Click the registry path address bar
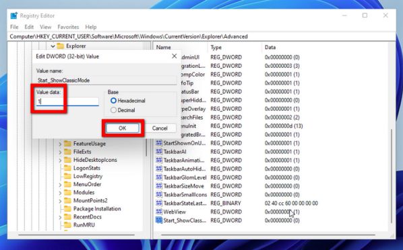 (x=201, y=36)
